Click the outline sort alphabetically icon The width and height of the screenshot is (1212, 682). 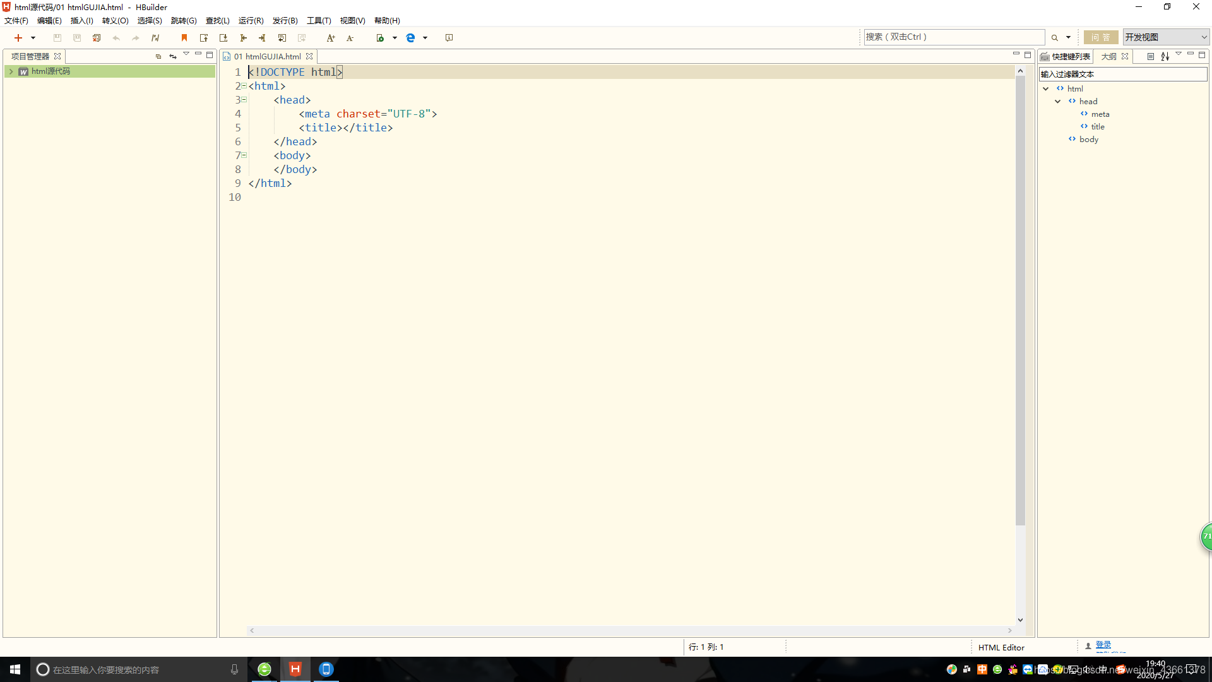pos(1165,56)
